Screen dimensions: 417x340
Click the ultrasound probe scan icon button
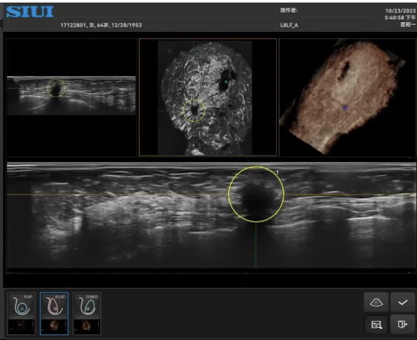click(376, 302)
